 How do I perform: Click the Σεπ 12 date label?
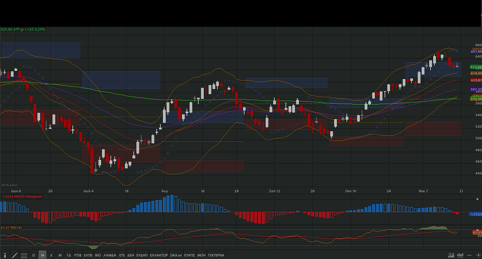(x=275, y=191)
